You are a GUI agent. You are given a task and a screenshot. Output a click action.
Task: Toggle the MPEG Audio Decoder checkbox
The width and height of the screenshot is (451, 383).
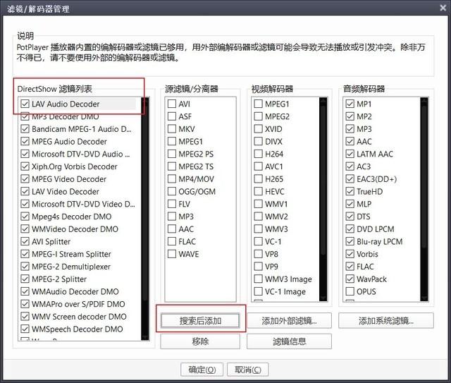click(25, 142)
